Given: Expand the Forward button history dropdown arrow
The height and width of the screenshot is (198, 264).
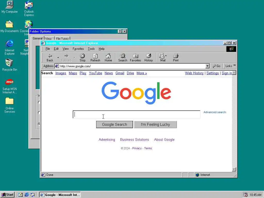Looking at the screenshot, I should tap(75, 58).
